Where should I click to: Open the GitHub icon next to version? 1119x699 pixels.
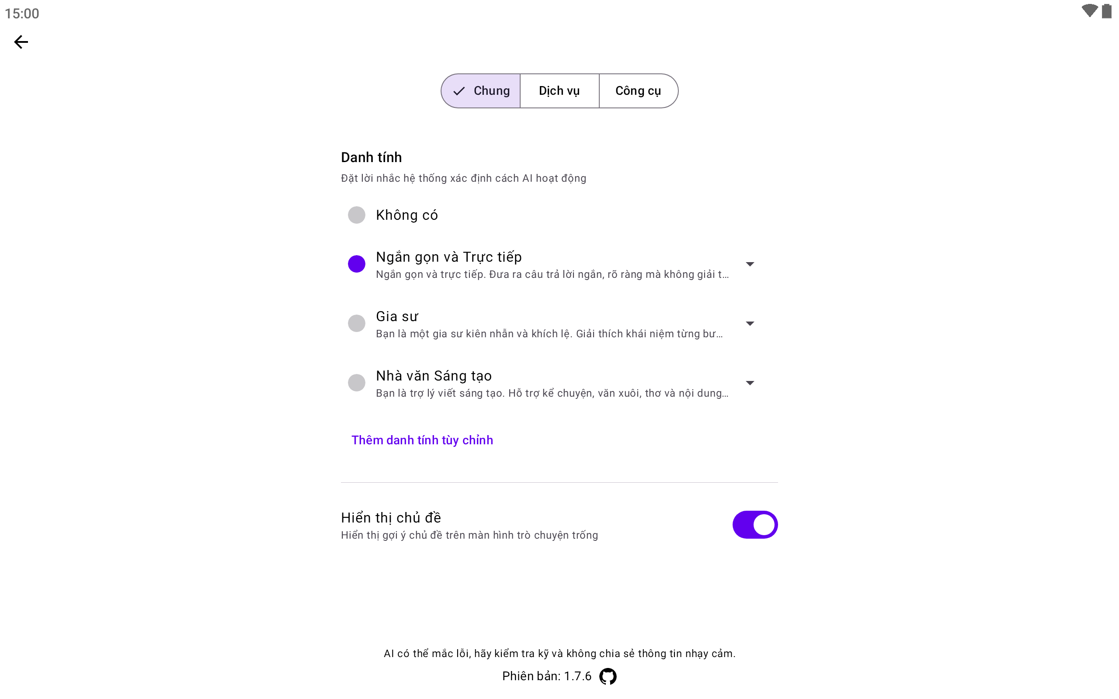(x=608, y=676)
